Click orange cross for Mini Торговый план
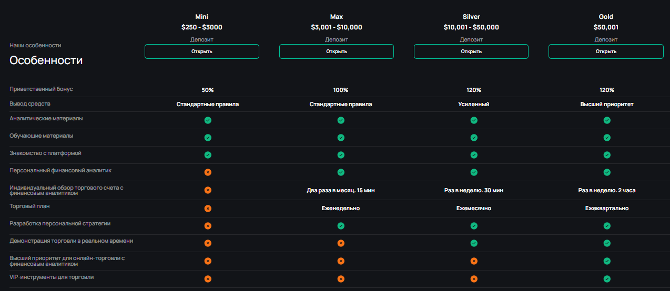The width and height of the screenshot is (670, 291). tap(208, 209)
